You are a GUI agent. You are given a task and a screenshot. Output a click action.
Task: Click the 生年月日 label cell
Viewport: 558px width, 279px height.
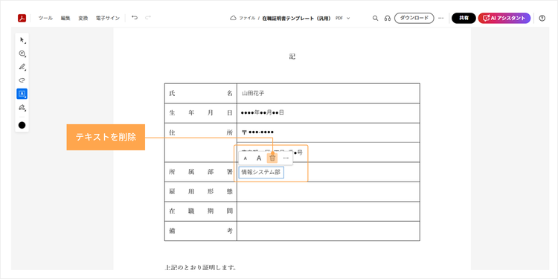point(201,113)
